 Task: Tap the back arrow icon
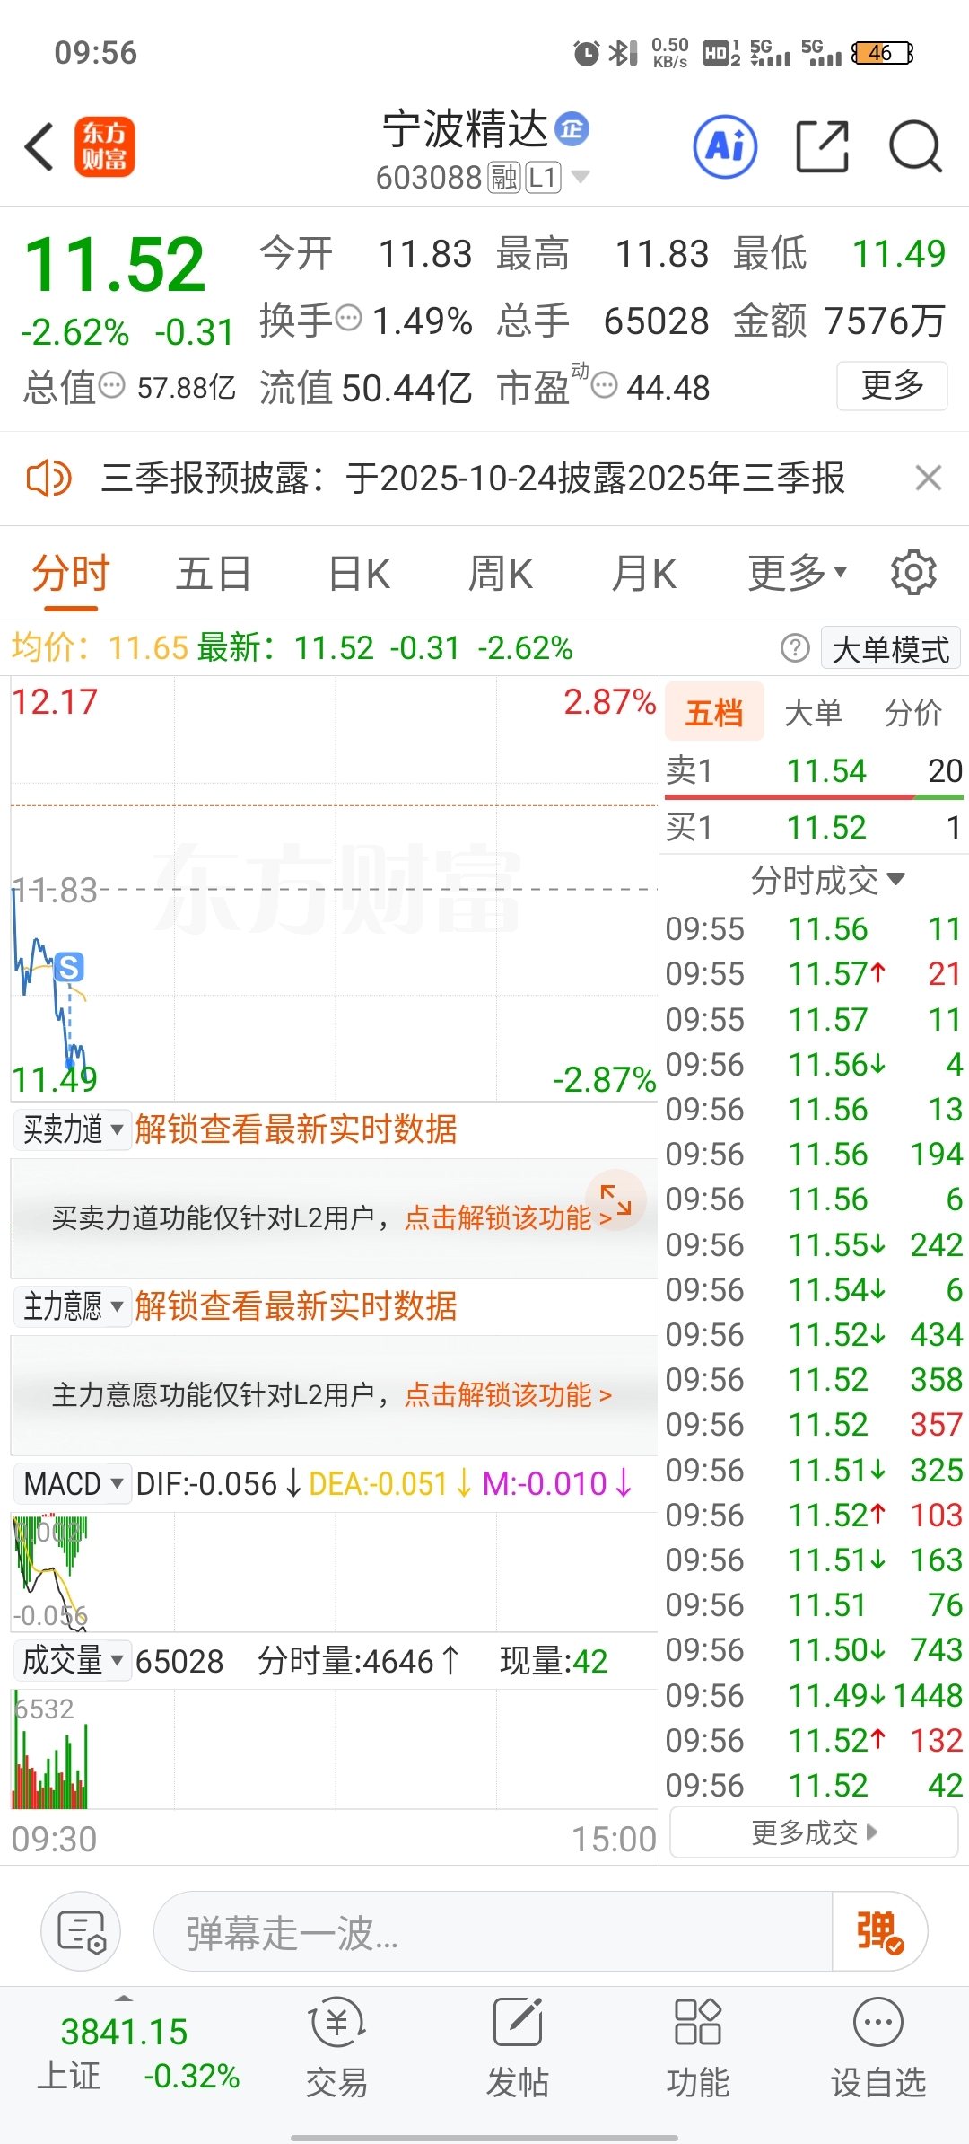point(39,147)
